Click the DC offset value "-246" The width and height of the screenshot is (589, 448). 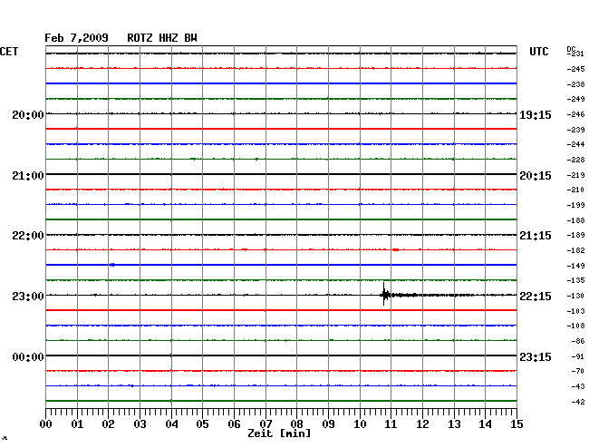coord(575,114)
